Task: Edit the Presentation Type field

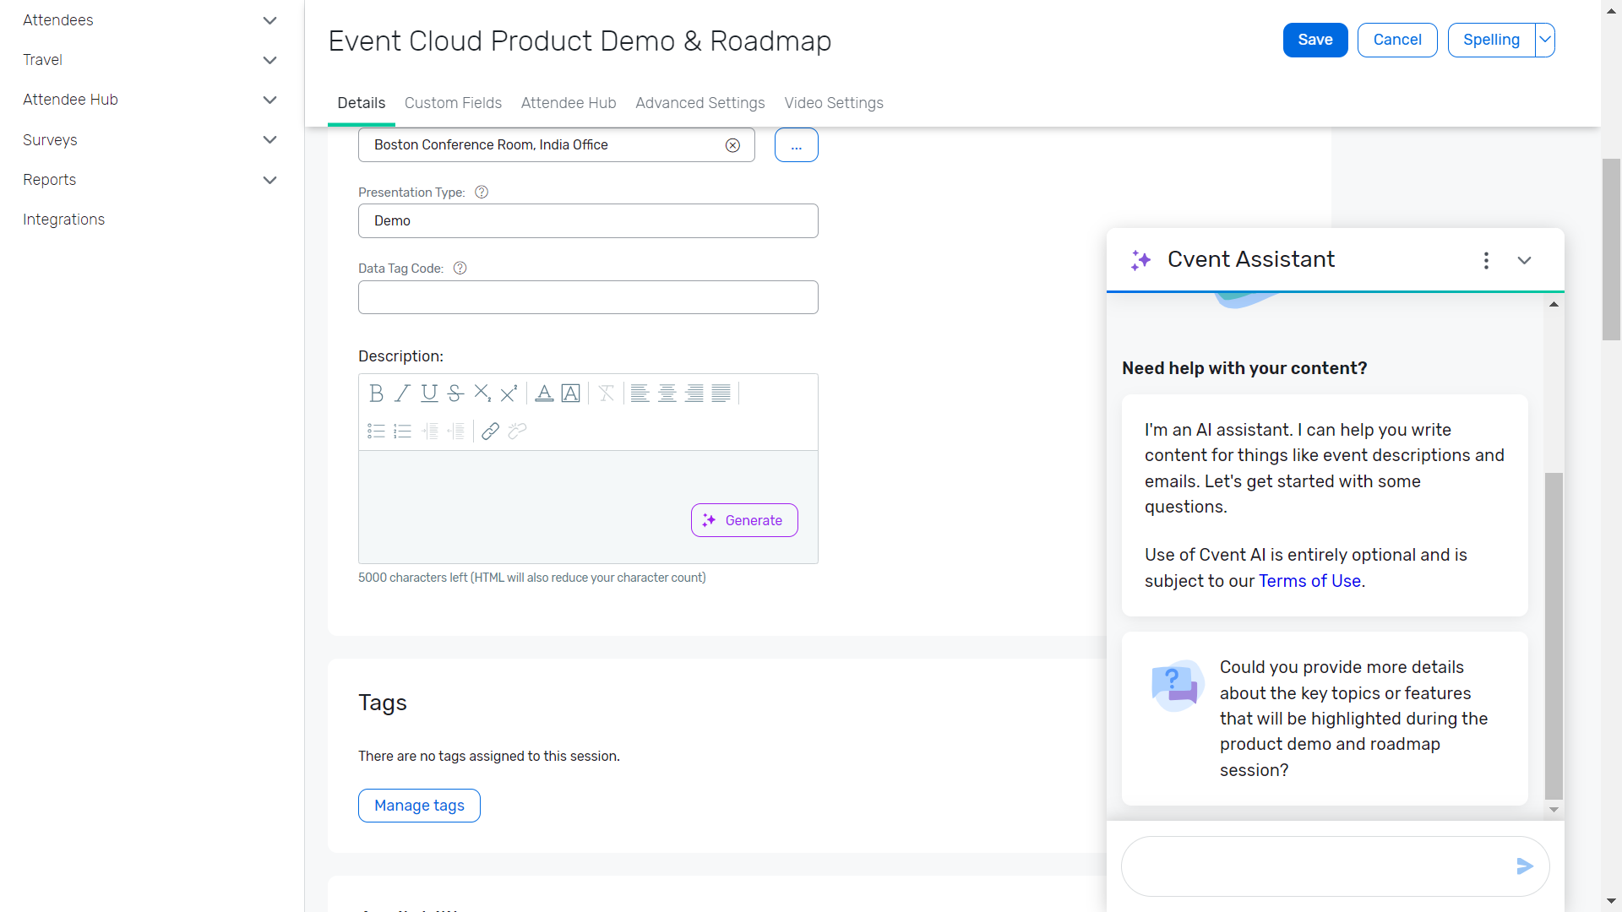Action: pyautogui.click(x=588, y=221)
